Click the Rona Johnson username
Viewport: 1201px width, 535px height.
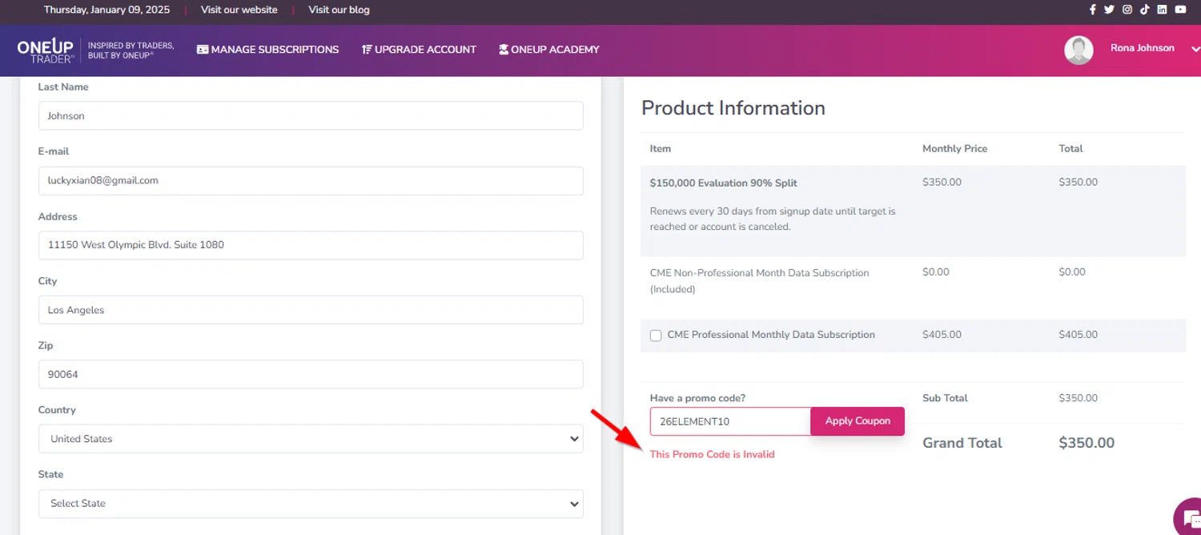[x=1143, y=48]
